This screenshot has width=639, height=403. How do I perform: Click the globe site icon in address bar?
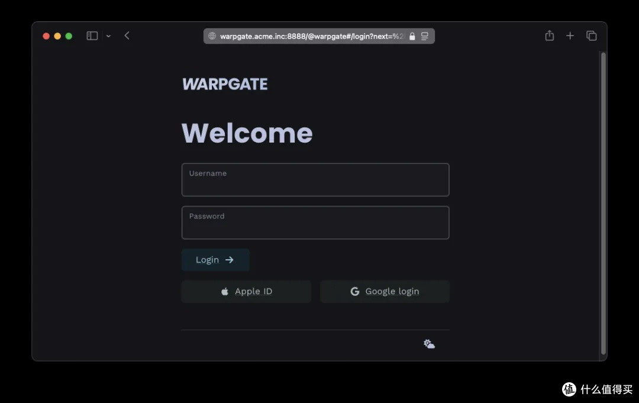[x=212, y=36]
